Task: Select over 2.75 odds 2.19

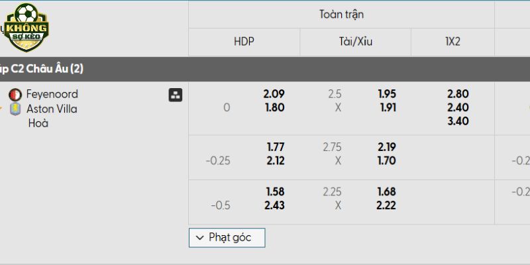Action: (387, 147)
